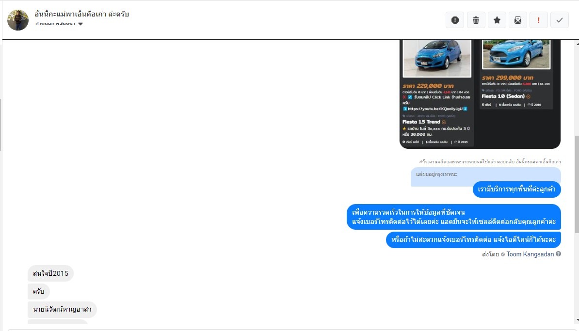
Task: Click chat scrollbar up arrow
Action: 577,44
